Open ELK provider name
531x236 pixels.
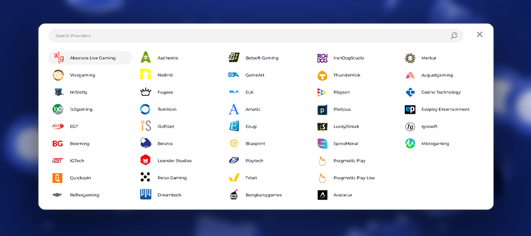click(x=250, y=92)
